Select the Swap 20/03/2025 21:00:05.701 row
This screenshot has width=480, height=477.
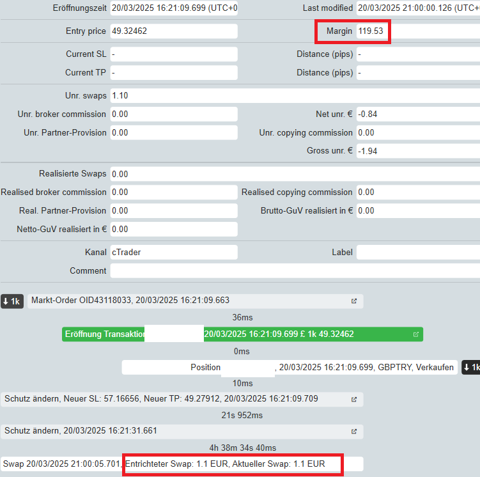click(x=182, y=464)
